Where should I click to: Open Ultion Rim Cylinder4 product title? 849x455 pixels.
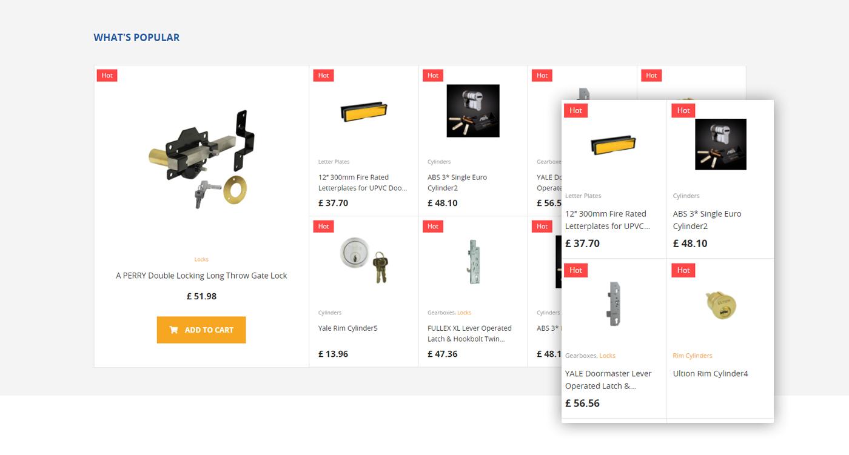click(710, 374)
